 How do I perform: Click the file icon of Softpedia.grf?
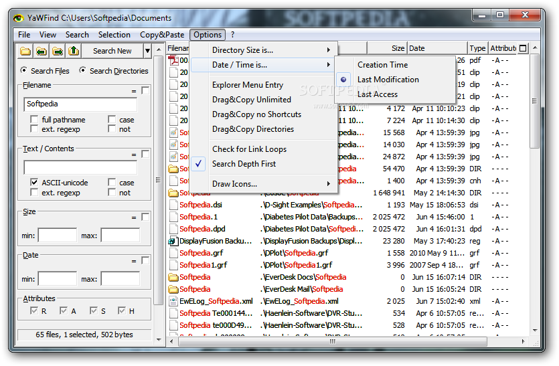click(x=173, y=253)
